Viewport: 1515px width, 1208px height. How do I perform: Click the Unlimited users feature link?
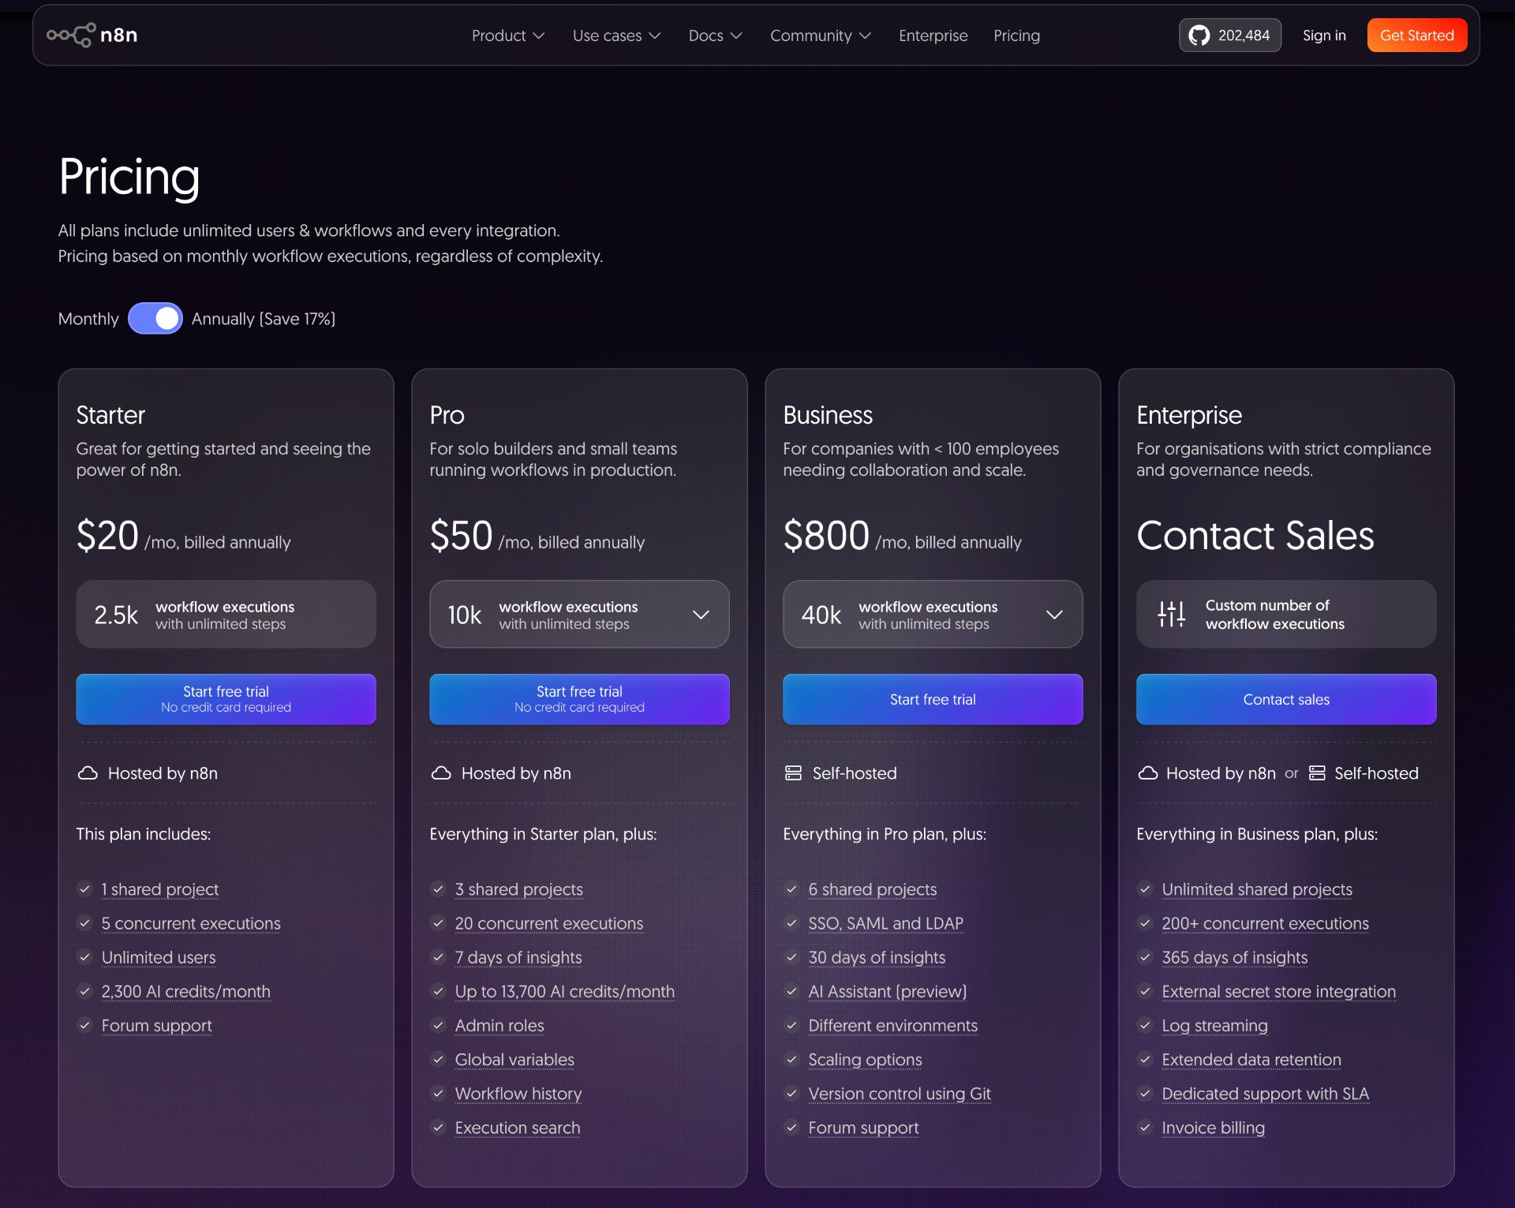[x=159, y=957]
